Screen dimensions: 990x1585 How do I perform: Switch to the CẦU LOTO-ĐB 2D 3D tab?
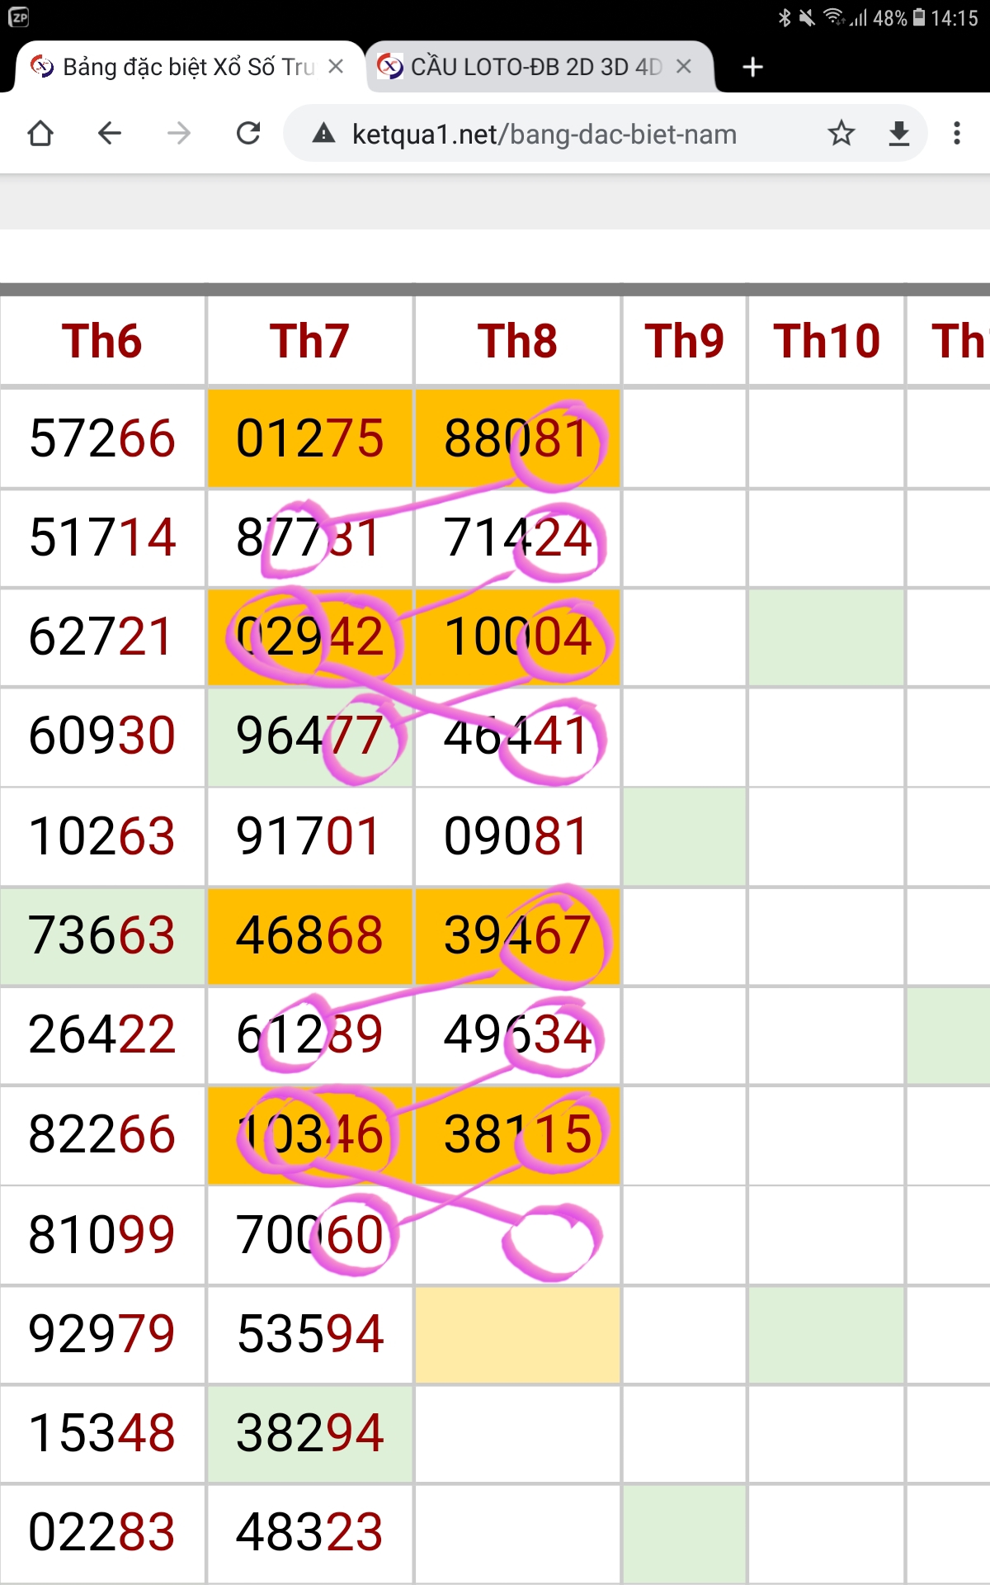coord(536,67)
